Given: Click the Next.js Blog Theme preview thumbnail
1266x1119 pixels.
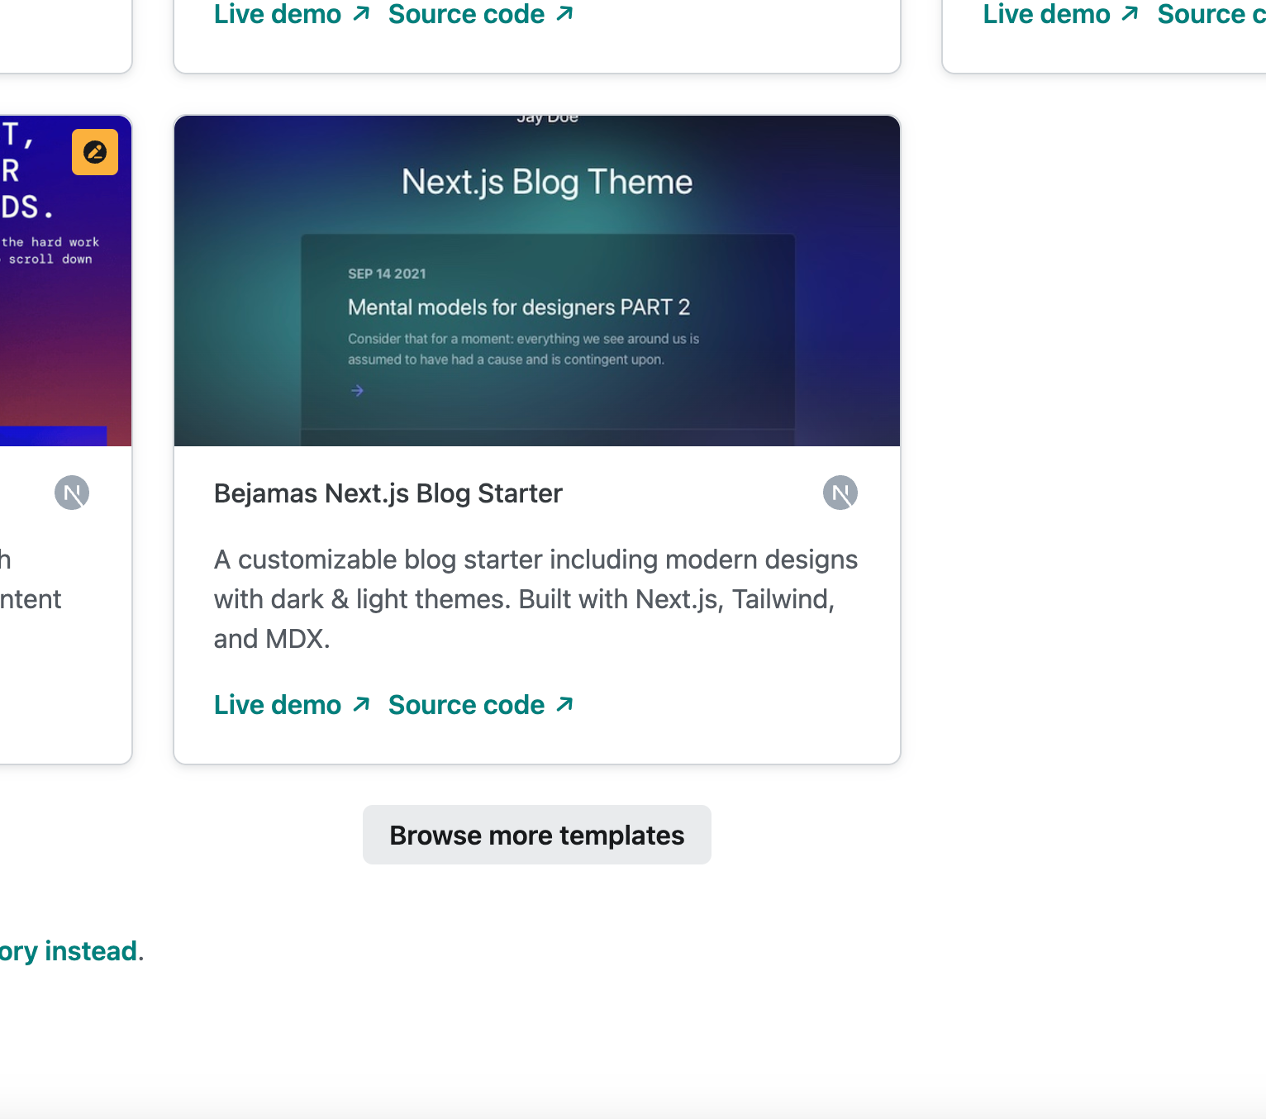Looking at the screenshot, I should (537, 281).
